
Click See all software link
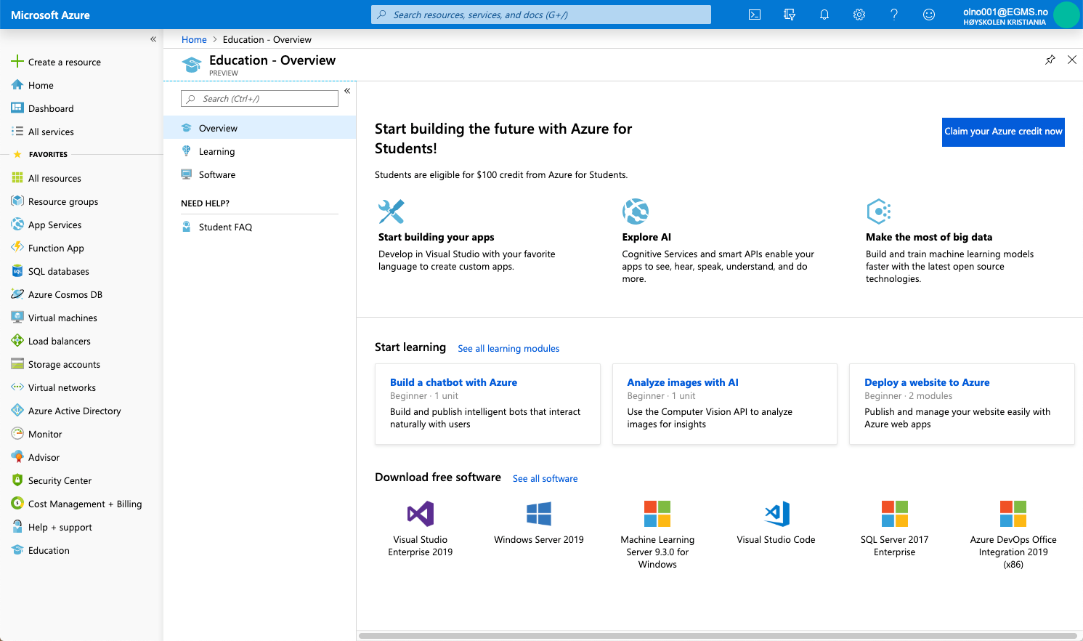pos(545,478)
